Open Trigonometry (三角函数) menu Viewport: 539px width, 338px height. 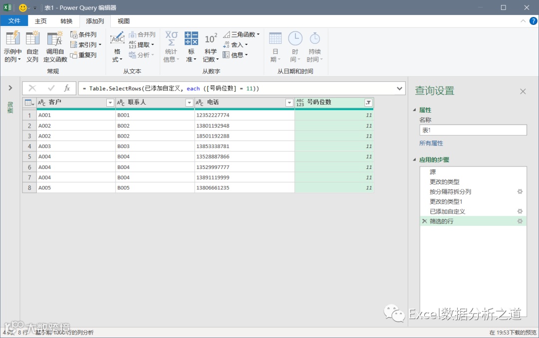tap(242, 34)
